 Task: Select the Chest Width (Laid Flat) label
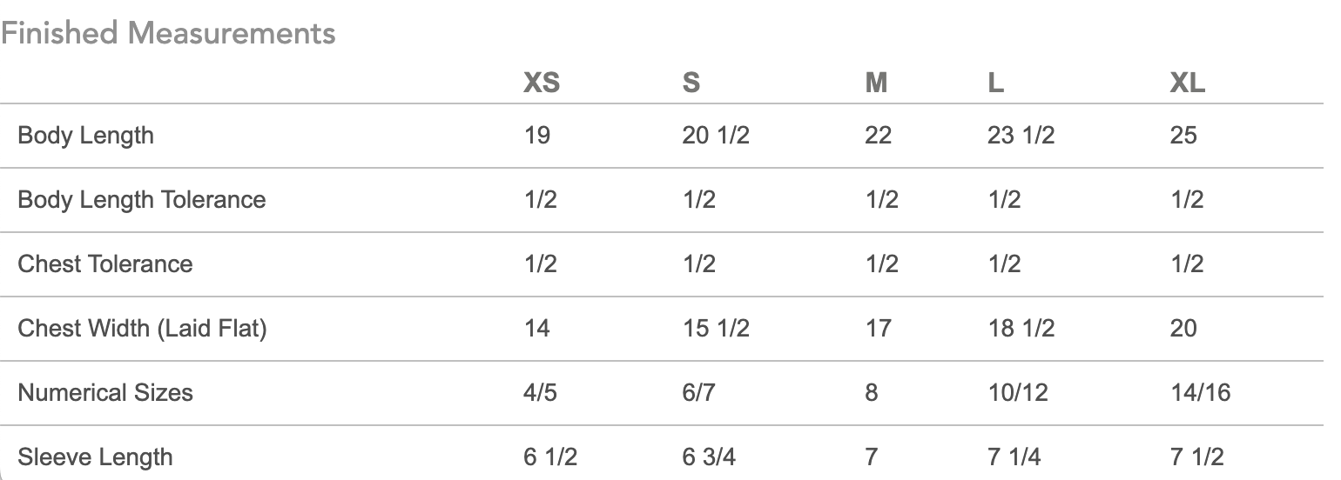tap(142, 329)
